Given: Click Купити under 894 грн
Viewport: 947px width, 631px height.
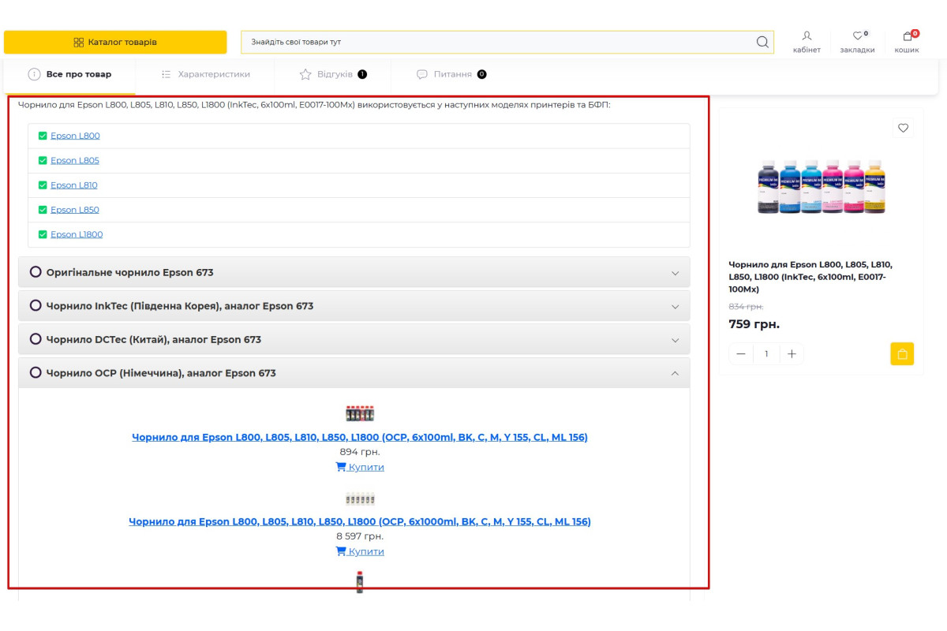Looking at the screenshot, I should [x=366, y=467].
